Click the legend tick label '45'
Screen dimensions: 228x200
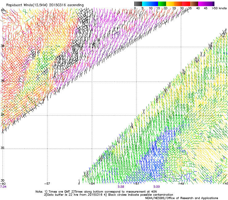point(206,8)
